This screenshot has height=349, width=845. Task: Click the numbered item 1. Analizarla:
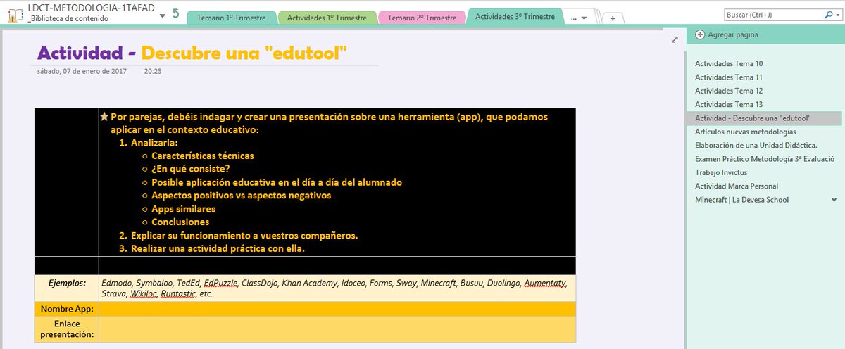coord(149,142)
